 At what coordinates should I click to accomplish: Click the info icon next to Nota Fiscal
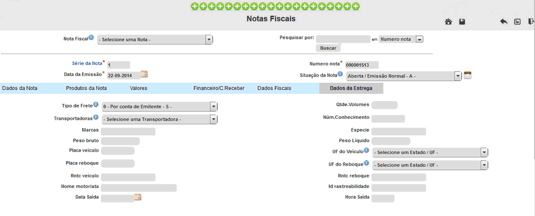point(91,38)
